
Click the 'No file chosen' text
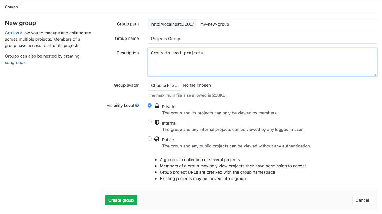coord(197,85)
